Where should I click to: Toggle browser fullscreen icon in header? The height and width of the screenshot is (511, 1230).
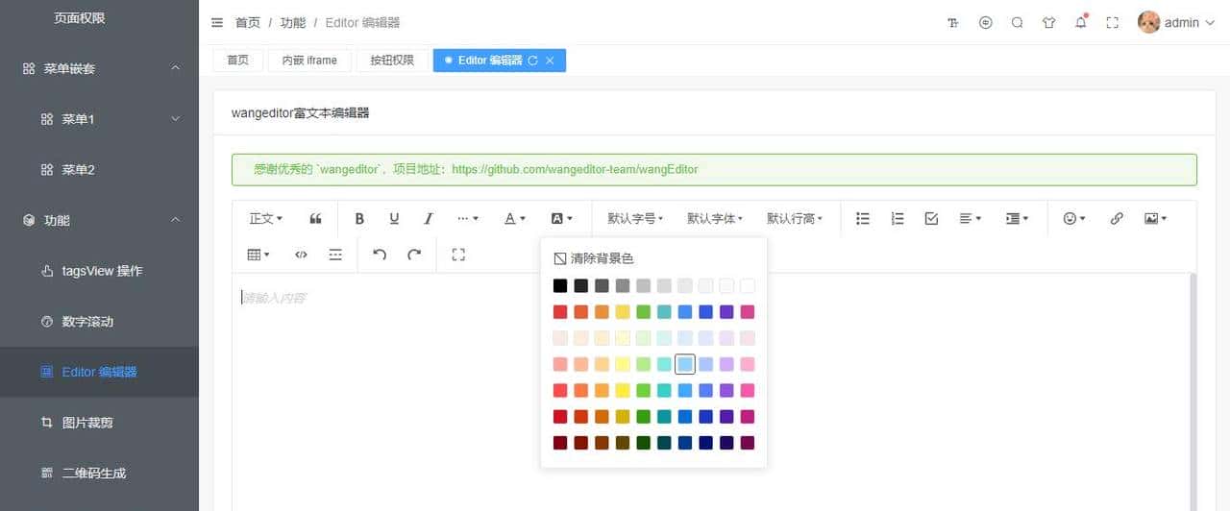(x=1113, y=23)
